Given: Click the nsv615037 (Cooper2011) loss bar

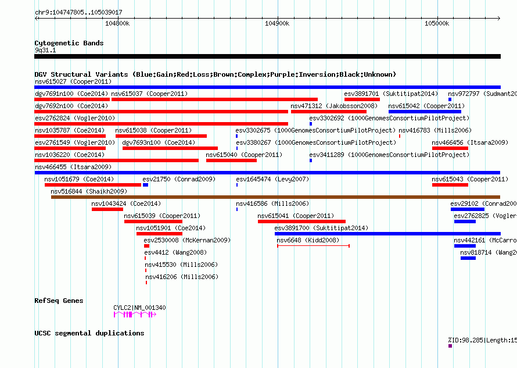Looking at the screenshot, I should [x=215, y=99].
